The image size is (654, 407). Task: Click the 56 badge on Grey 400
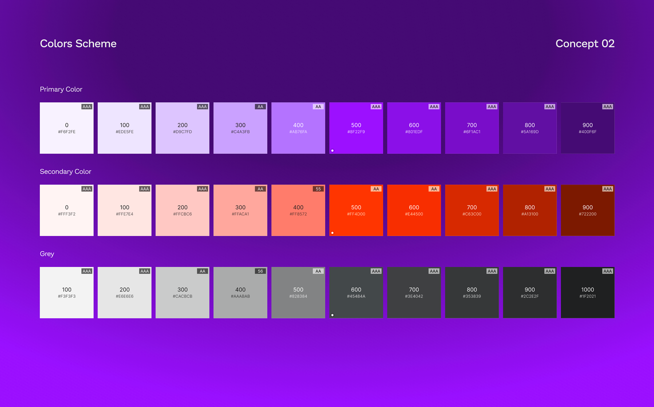point(260,271)
